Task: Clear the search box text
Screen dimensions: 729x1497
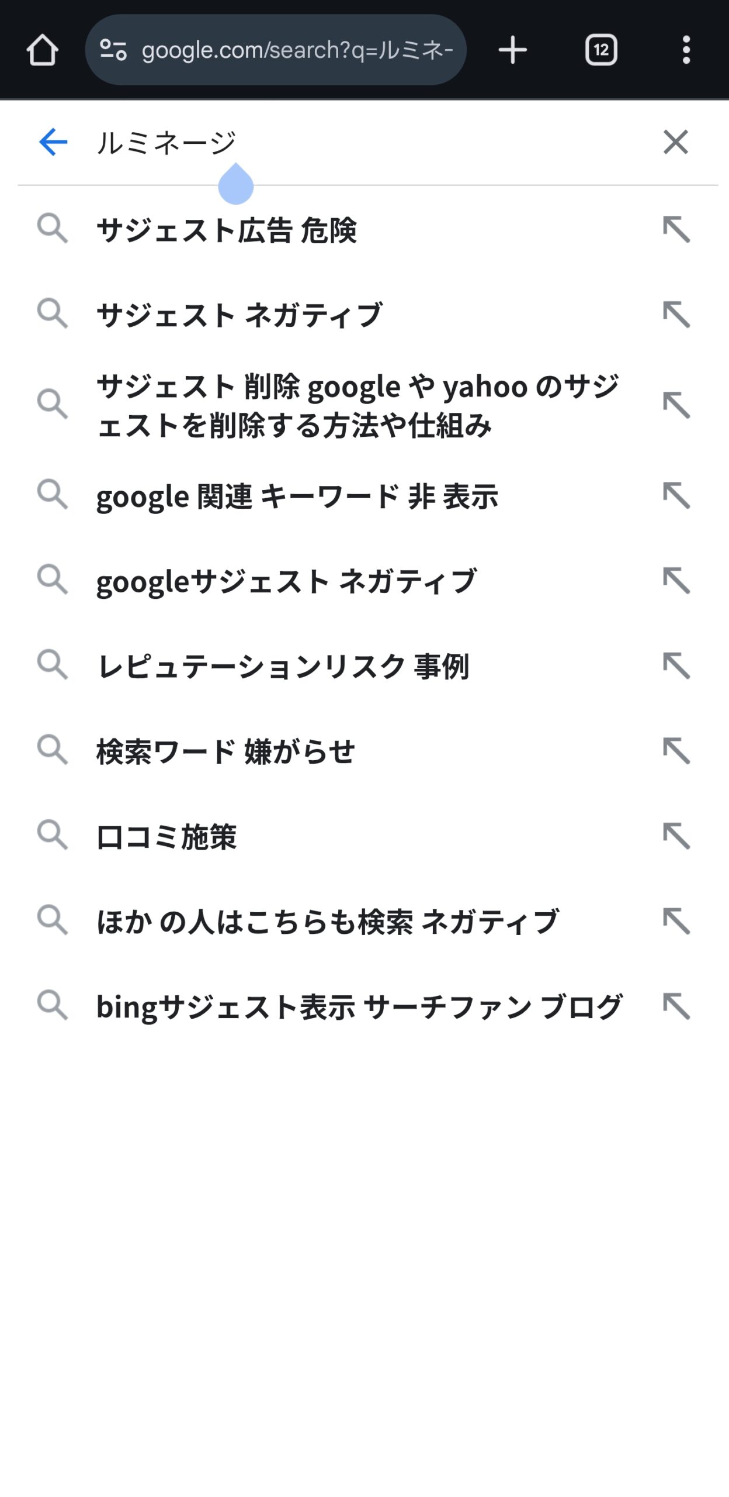Action: coord(676,142)
